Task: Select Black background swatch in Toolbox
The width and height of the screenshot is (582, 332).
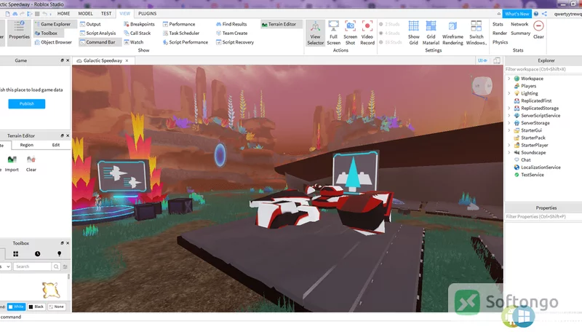Action: tap(36, 307)
